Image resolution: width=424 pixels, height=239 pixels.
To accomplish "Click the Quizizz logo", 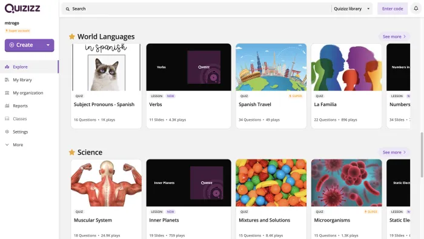I will point(22,8).
